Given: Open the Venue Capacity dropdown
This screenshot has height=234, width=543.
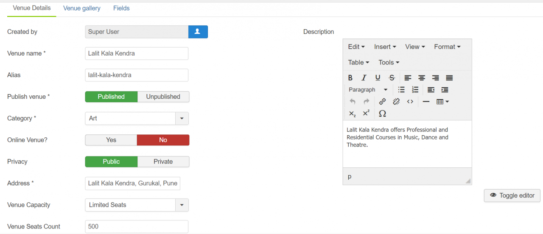Looking at the screenshot, I should pyautogui.click(x=182, y=205).
